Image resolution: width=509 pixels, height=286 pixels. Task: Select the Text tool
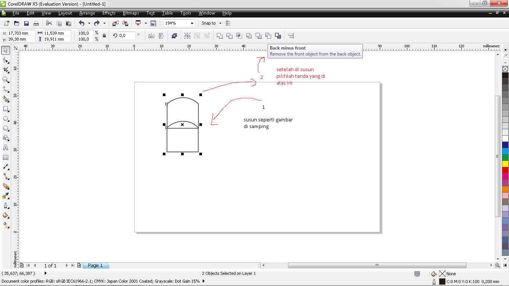tap(6, 147)
